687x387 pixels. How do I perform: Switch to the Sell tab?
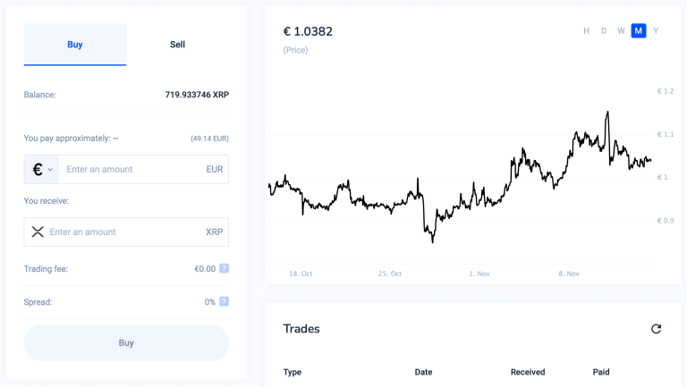pos(177,45)
